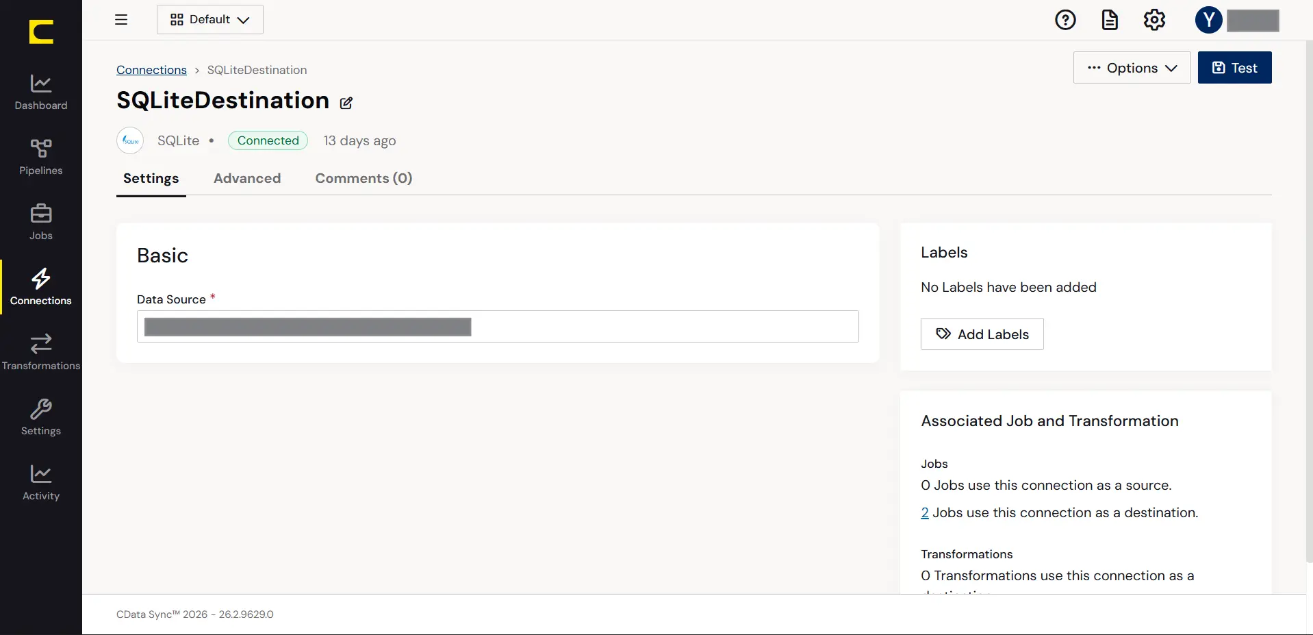1313x635 pixels.
Task: Open the help question mark icon
Action: coord(1065,20)
